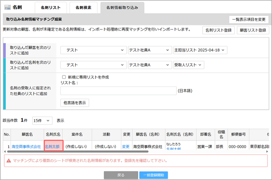Click the horizontal scrollbar thumb of table
The image size is (272, 180).
click(78, 151)
